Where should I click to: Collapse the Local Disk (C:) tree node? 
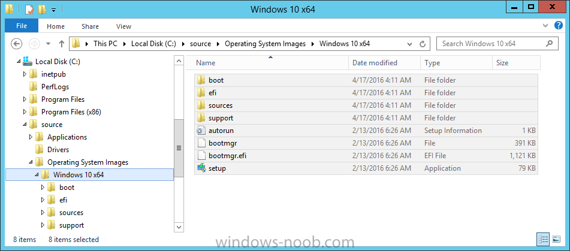point(18,62)
